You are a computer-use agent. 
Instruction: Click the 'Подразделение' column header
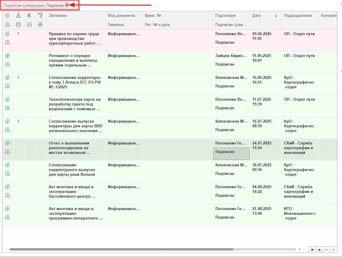pos(299,16)
